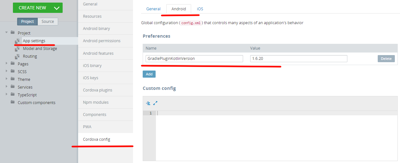Expand the TypeScript folder arrow
The width and height of the screenshot is (400, 163).
coord(6,94)
